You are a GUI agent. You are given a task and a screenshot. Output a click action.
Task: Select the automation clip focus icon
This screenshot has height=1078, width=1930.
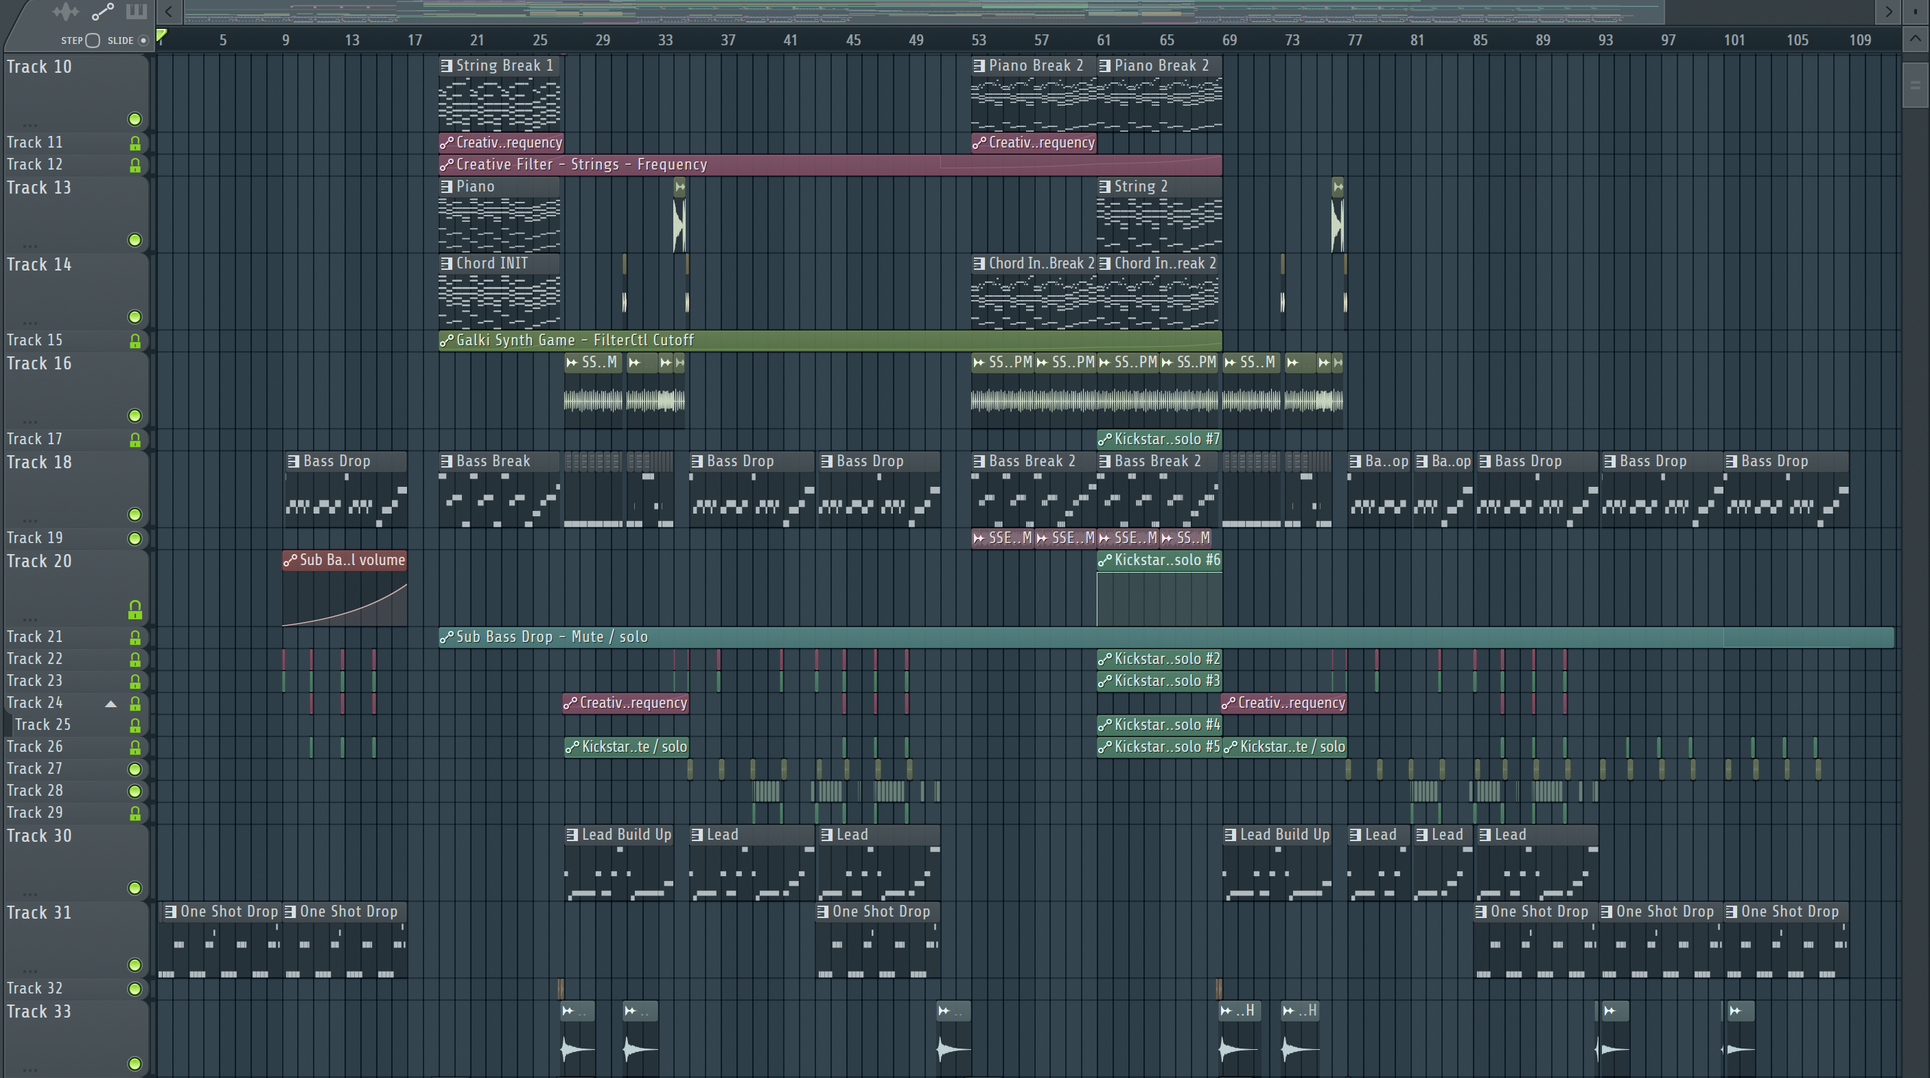tap(102, 11)
